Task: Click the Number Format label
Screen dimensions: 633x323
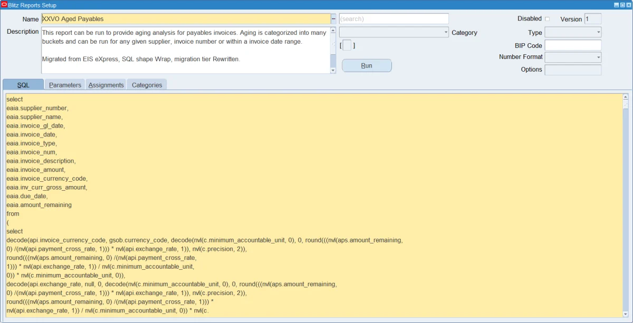Action: pyautogui.click(x=521, y=57)
